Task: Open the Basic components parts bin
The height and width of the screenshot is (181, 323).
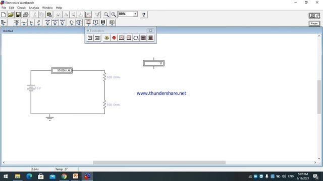Action: (x=24, y=23)
